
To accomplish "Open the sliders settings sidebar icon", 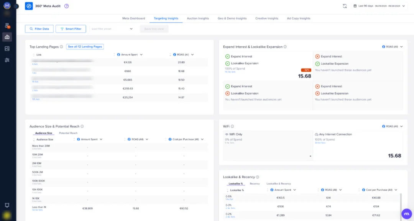I will [x=7, y=60].
